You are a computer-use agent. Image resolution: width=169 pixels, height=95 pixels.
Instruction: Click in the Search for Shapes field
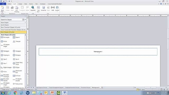pos(11,20)
